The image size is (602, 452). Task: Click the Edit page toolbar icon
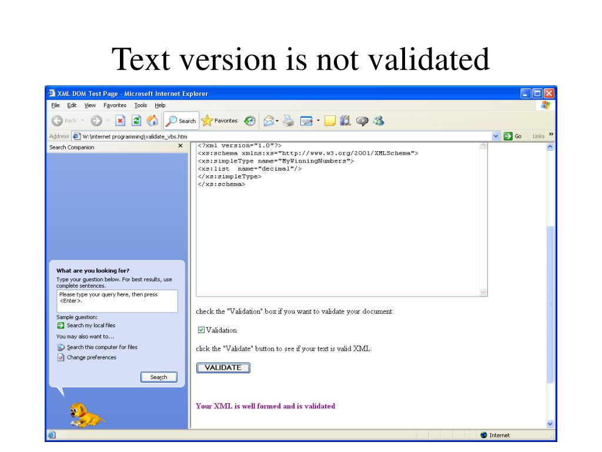click(306, 121)
